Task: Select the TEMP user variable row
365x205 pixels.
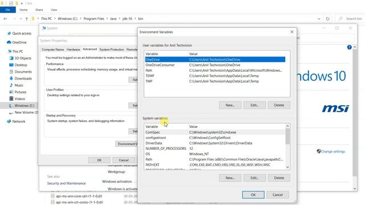Action: [x=215, y=76]
